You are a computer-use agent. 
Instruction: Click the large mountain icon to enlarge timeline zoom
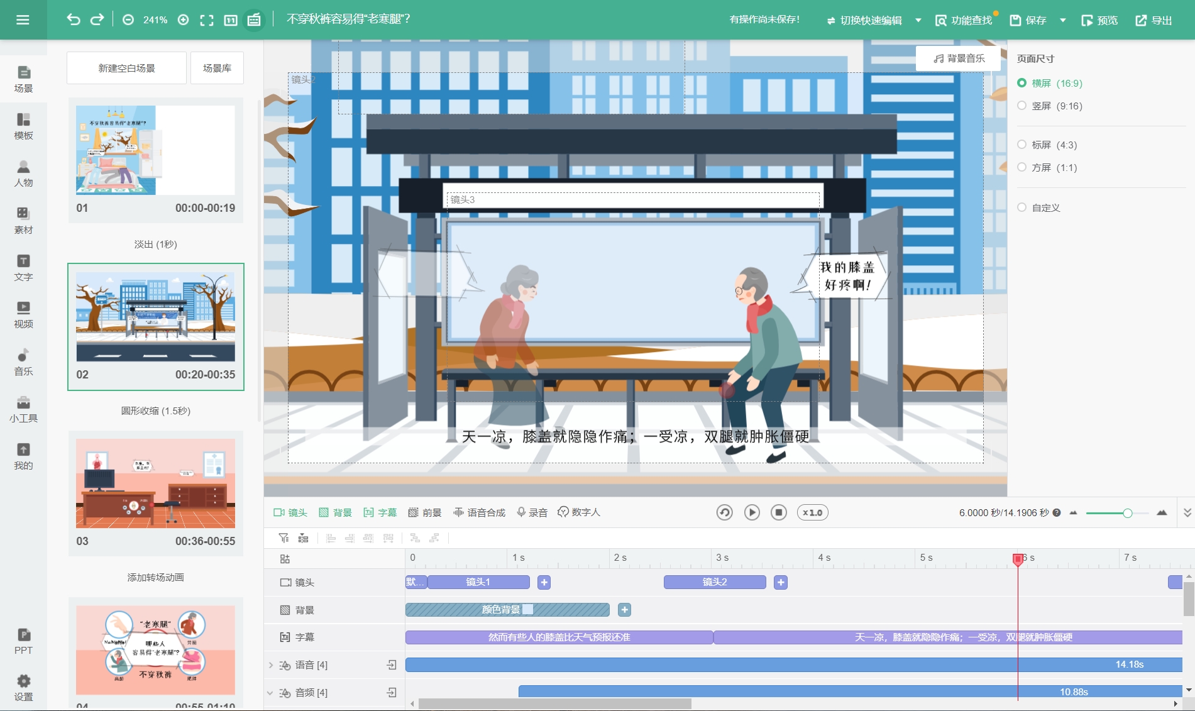1162,513
